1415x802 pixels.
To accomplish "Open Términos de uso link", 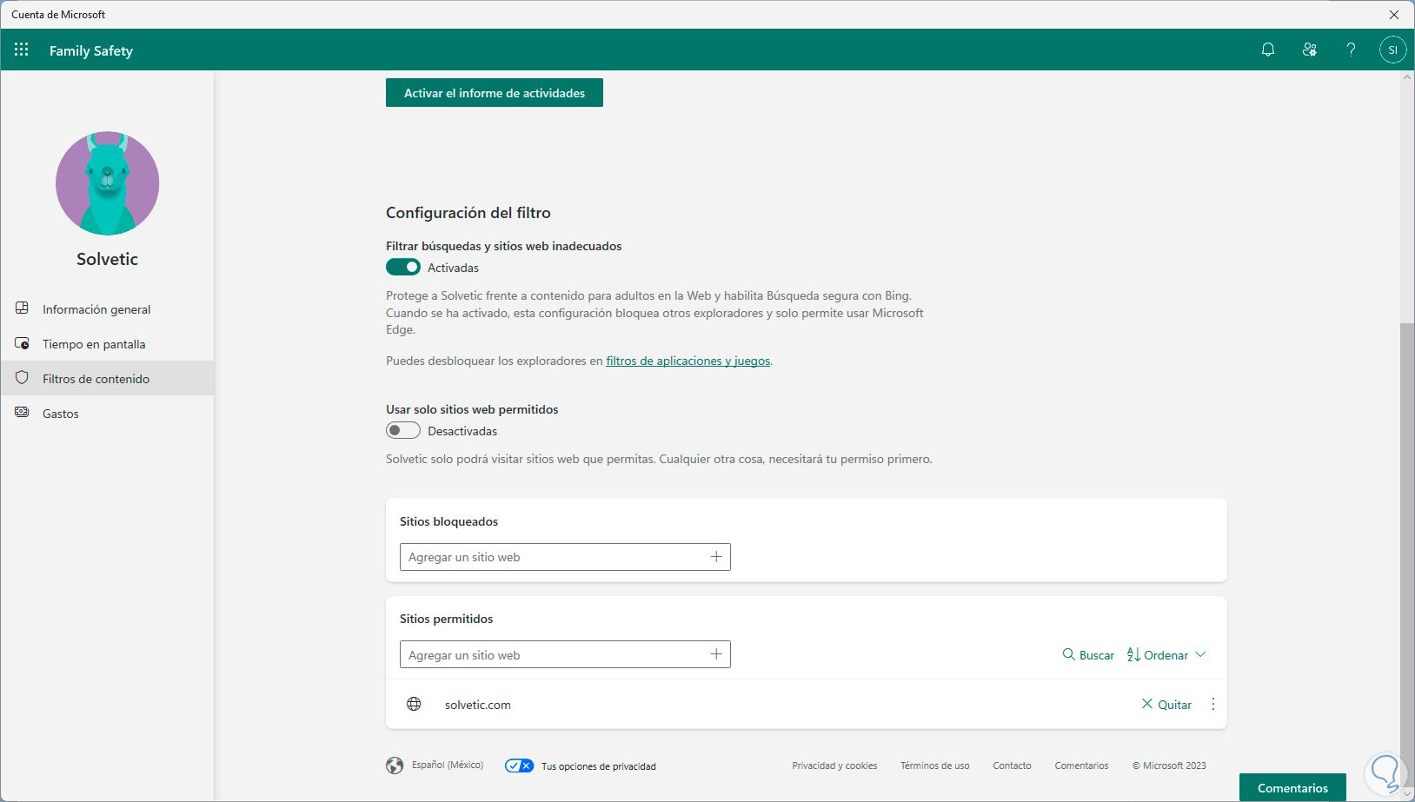I will pyautogui.click(x=935, y=766).
